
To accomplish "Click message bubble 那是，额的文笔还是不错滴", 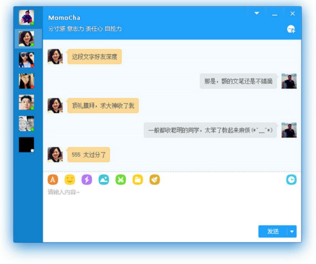I will [238, 81].
